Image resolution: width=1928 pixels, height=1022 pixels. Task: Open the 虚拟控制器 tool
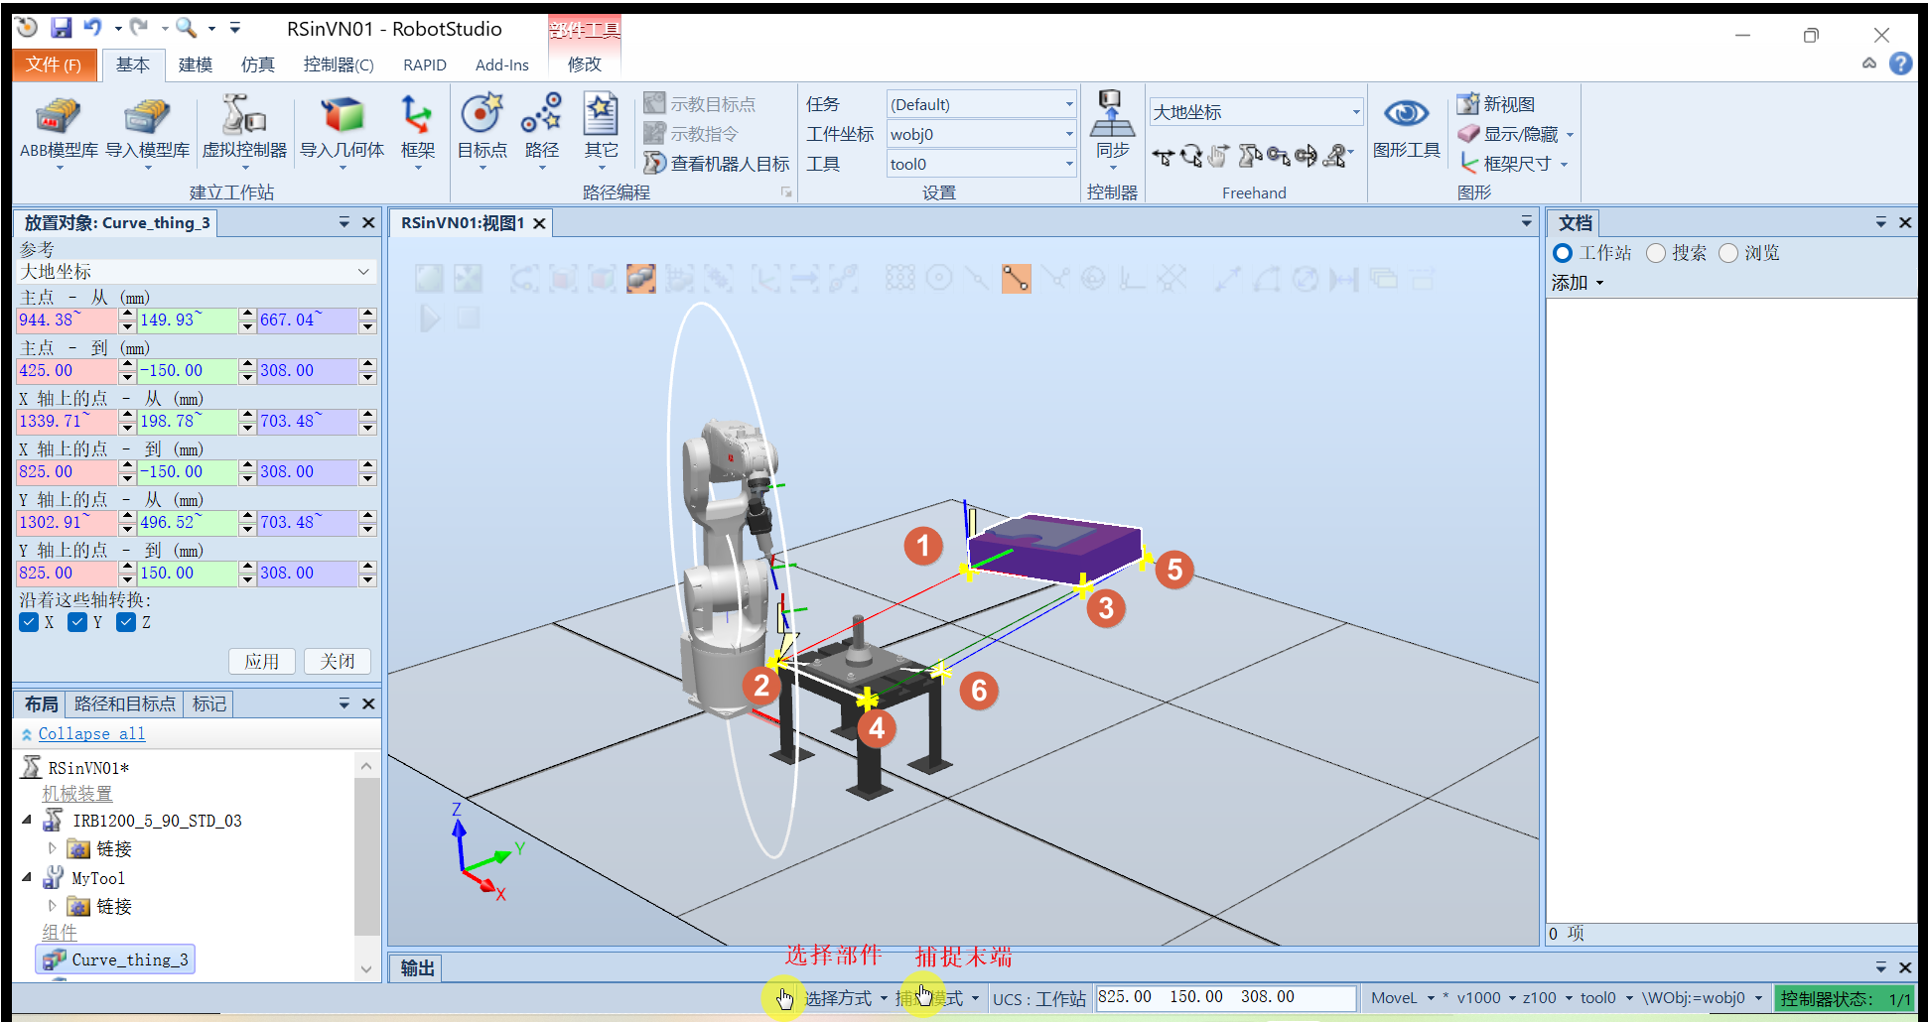[x=244, y=131]
